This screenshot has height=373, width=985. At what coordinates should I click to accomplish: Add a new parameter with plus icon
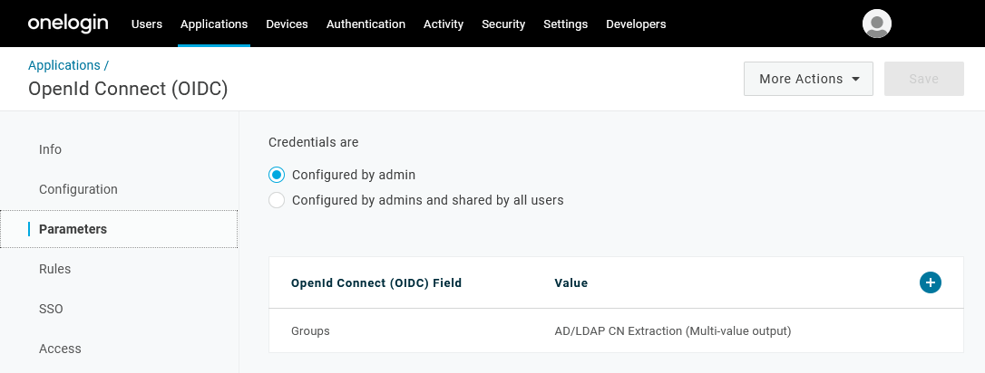(931, 282)
